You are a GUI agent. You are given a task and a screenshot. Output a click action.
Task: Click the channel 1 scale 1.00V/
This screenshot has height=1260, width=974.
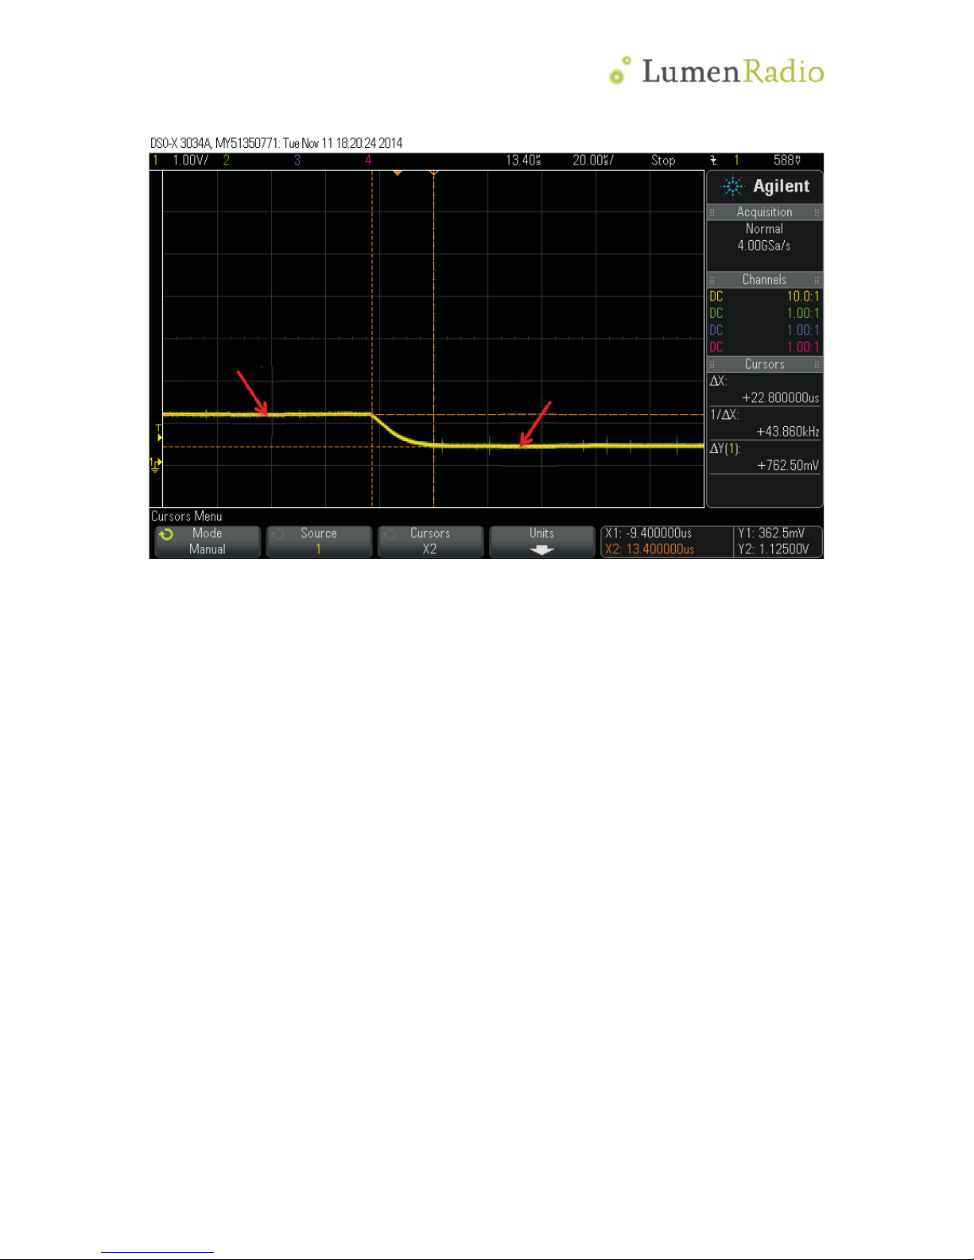[190, 161]
